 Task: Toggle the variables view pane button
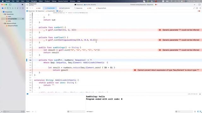pos(198,112)
